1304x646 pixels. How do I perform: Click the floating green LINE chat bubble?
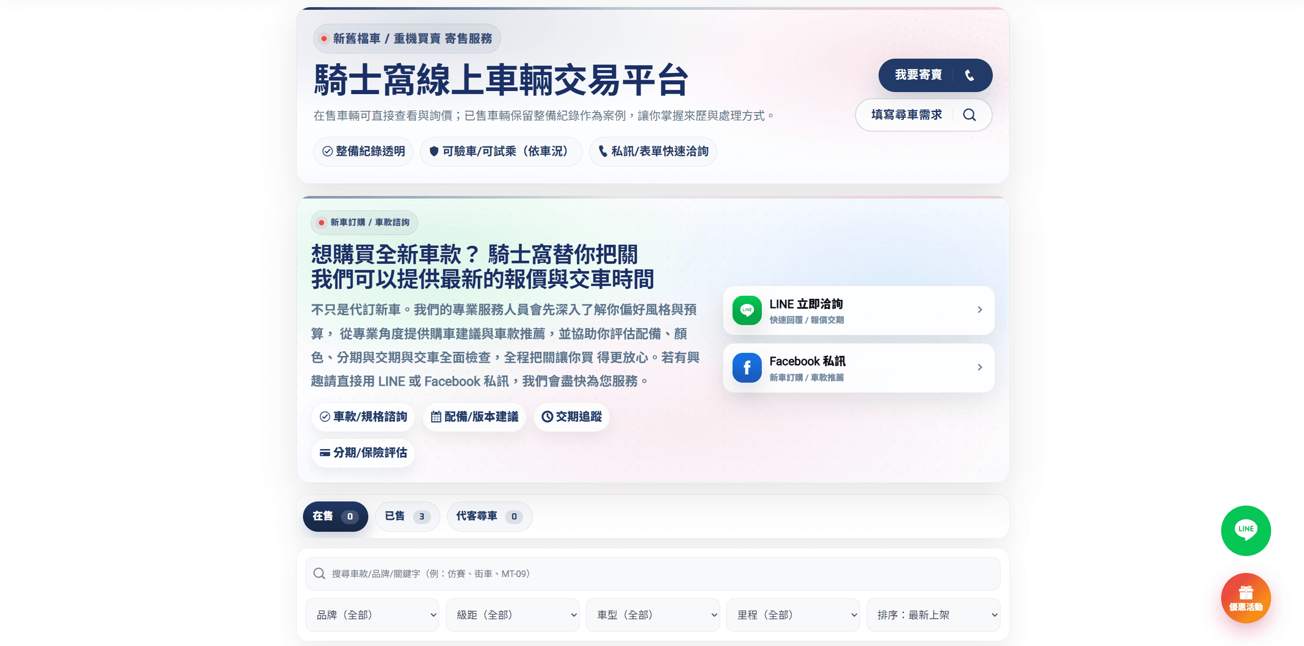[1246, 530]
